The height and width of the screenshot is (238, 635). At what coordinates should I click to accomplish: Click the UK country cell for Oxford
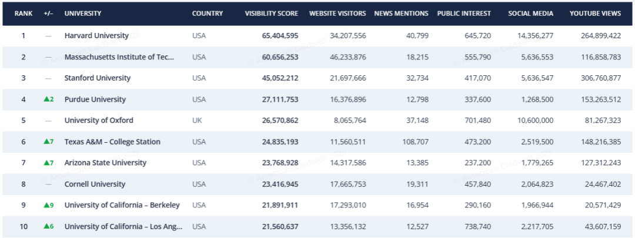tap(196, 120)
